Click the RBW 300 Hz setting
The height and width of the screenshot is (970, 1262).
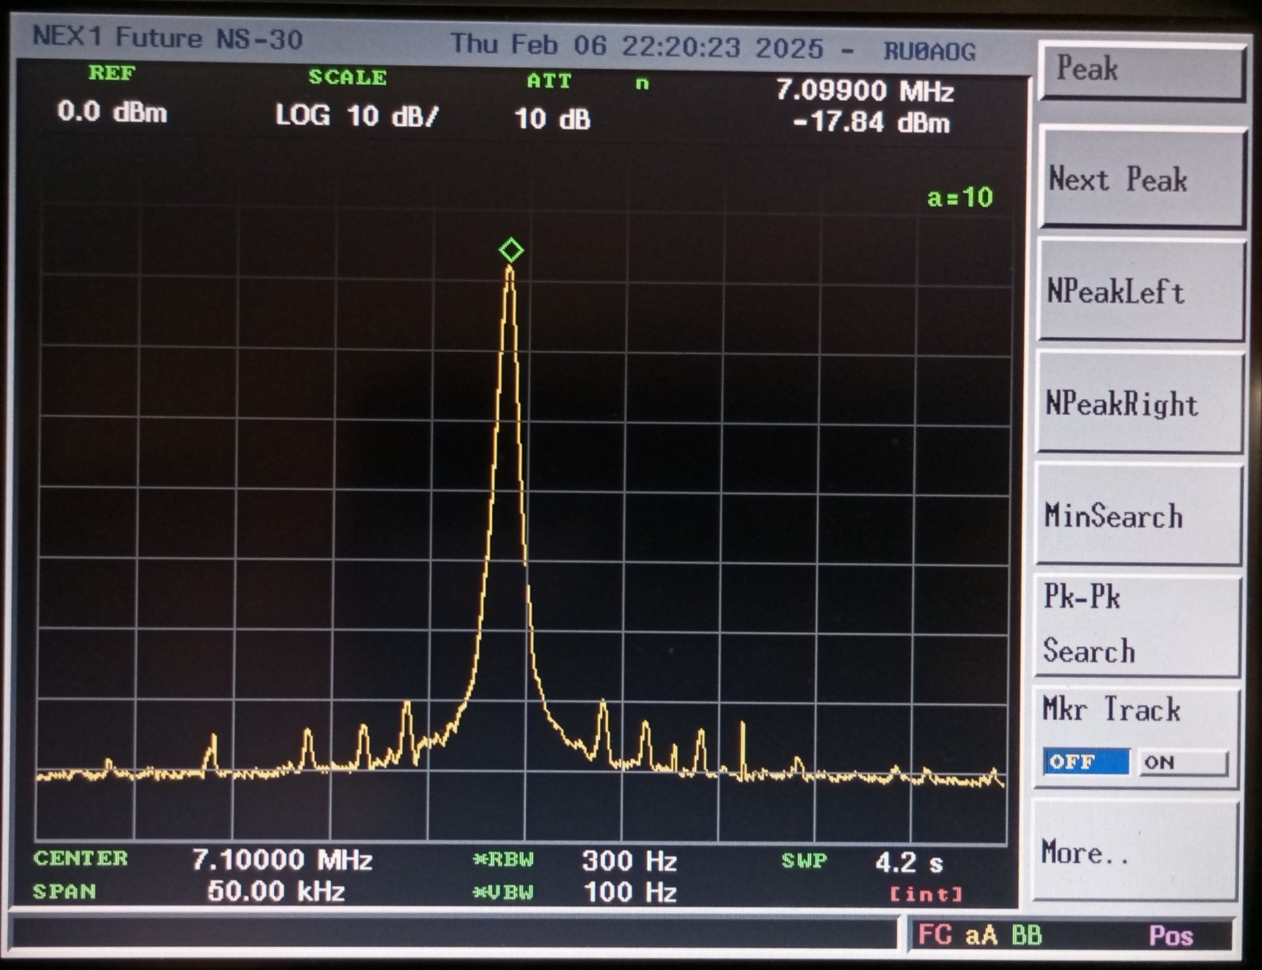coord(629,861)
